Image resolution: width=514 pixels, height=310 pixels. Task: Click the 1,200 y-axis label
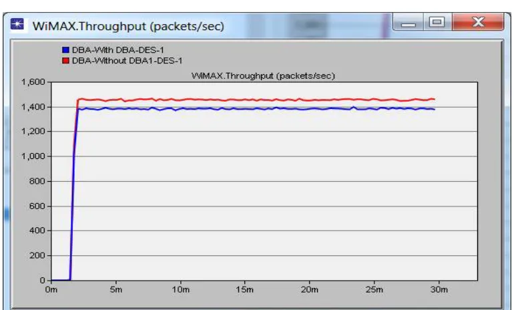[33, 131]
